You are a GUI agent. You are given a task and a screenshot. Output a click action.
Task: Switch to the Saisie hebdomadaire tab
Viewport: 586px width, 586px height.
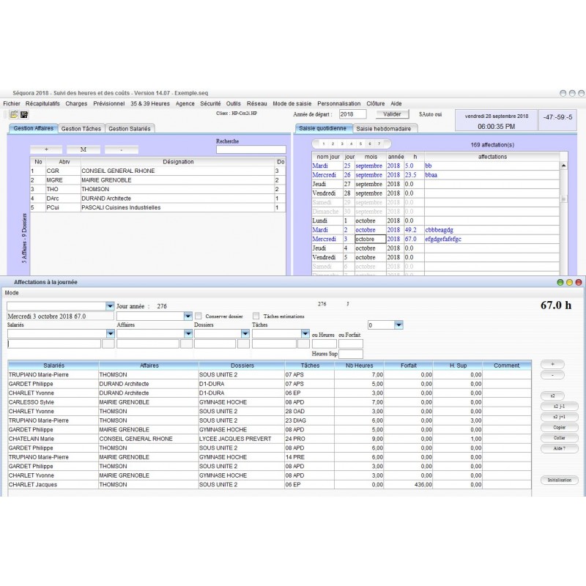click(383, 129)
